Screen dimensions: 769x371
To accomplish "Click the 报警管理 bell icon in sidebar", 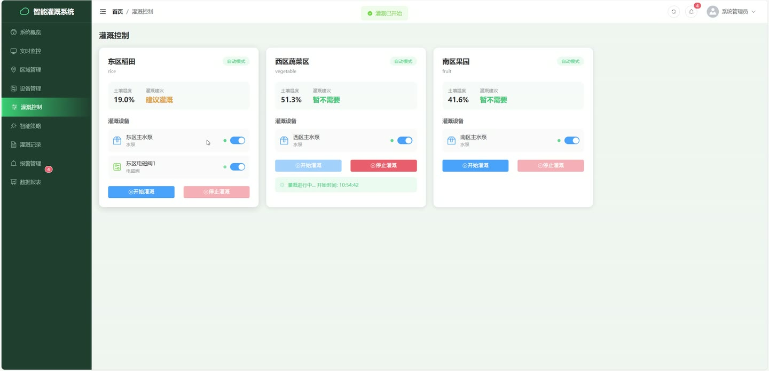I will point(14,163).
